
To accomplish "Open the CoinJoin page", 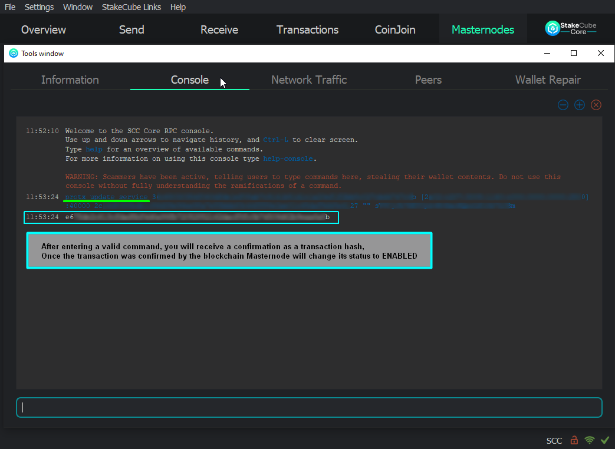I will (x=395, y=30).
